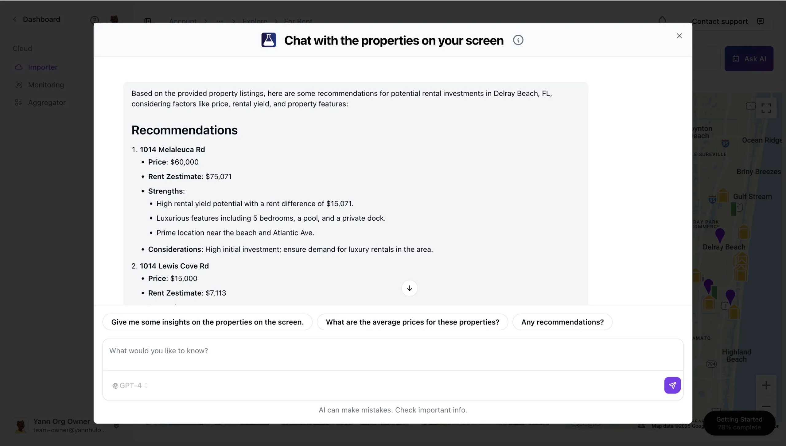Choose the insights on properties suggestion
The width and height of the screenshot is (786, 446).
click(x=207, y=322)
